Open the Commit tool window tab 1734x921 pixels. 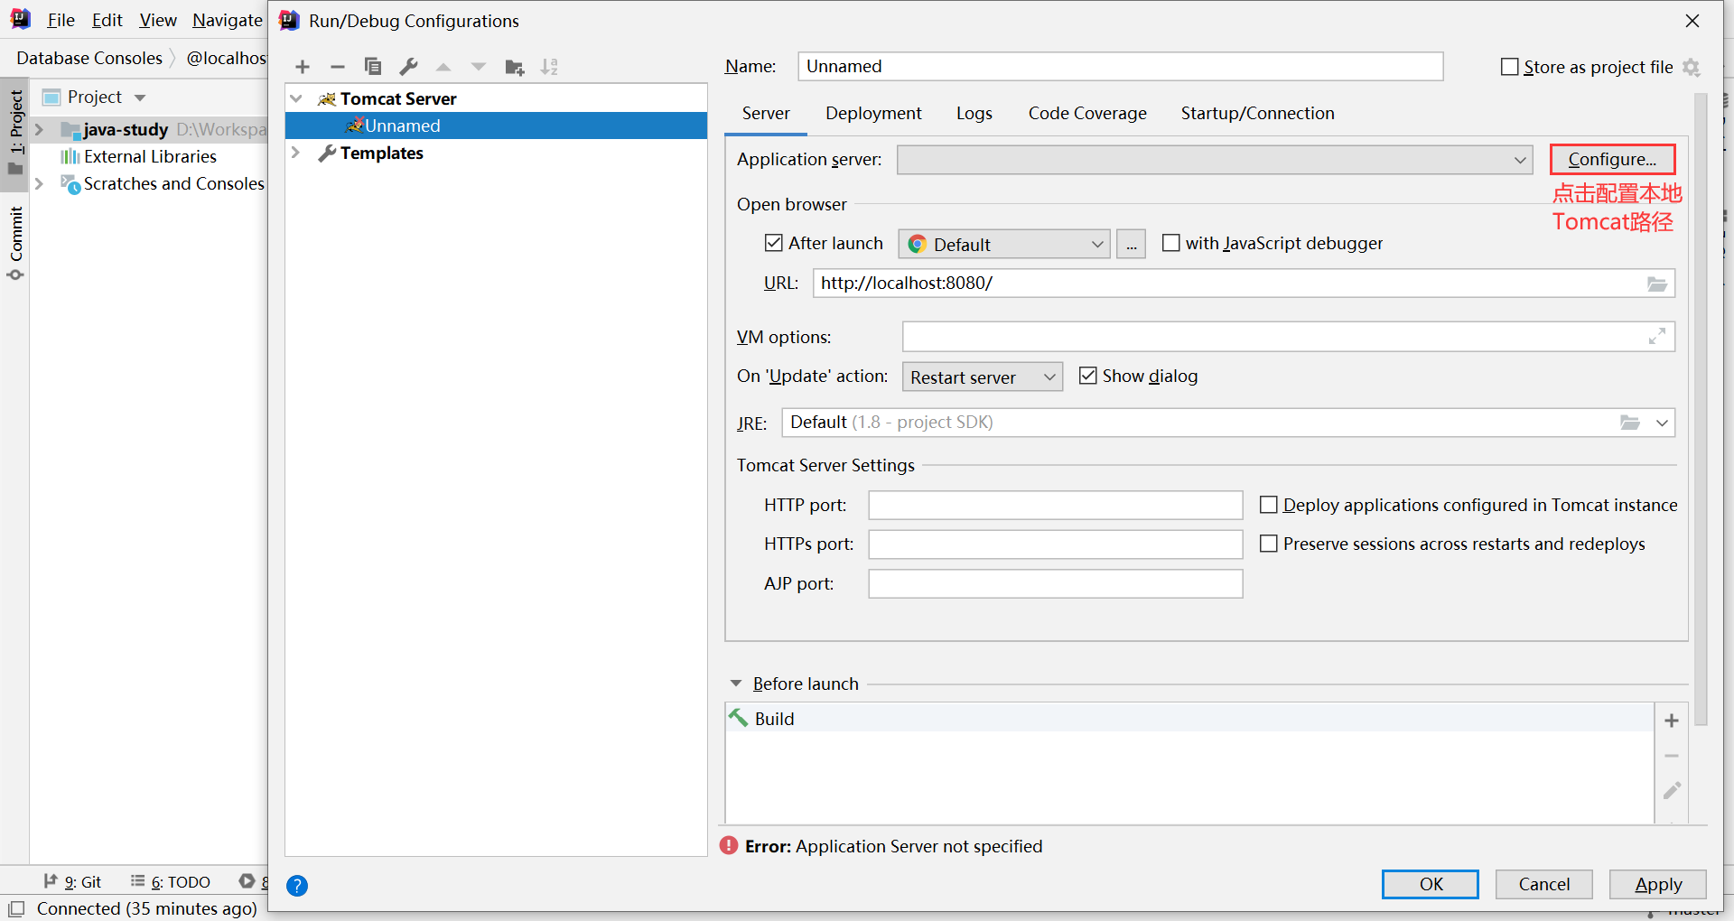click(15, 243)
